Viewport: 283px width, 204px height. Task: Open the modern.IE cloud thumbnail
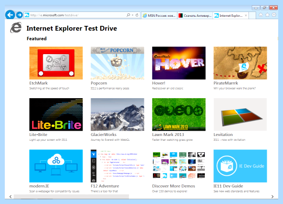pos(56,166)
